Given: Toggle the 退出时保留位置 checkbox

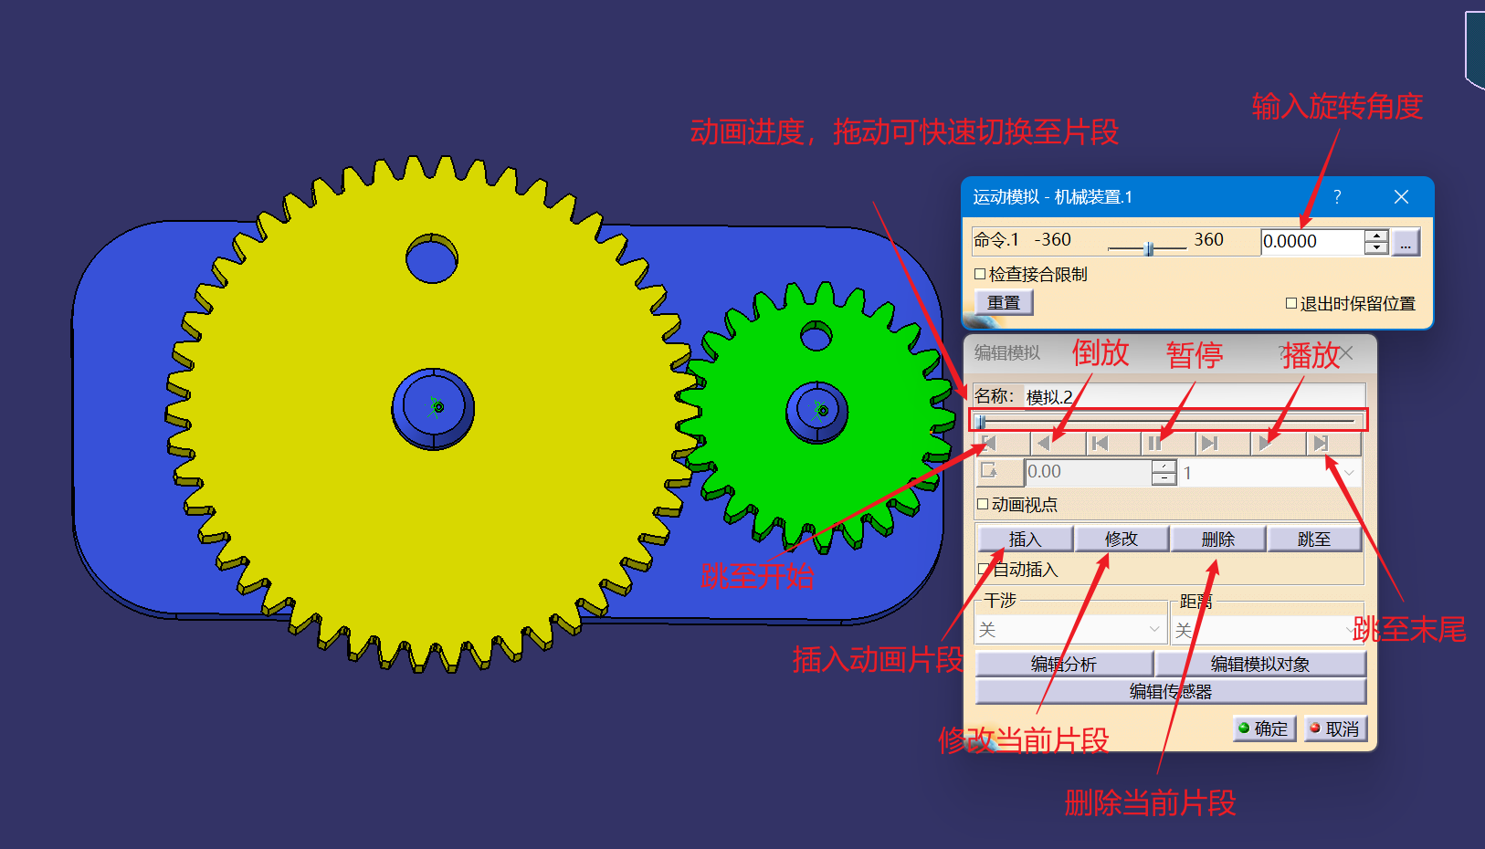Looking at the screenshot, I should (1291, 303).
